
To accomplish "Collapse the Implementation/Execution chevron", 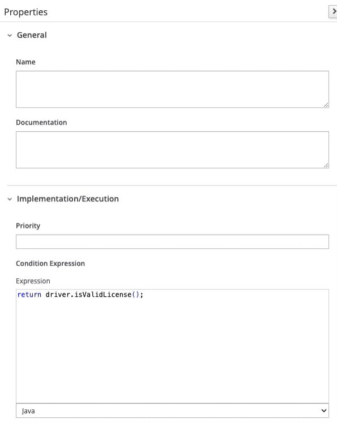I will point(10,199).
